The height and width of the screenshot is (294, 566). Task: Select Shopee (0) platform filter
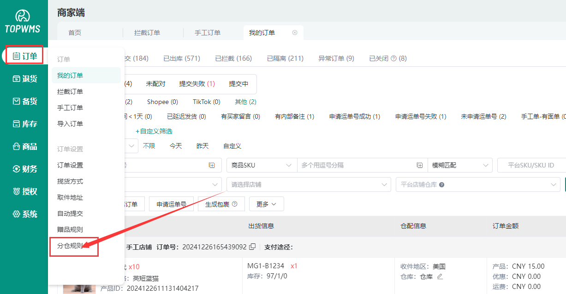click(x=162, y=102)
